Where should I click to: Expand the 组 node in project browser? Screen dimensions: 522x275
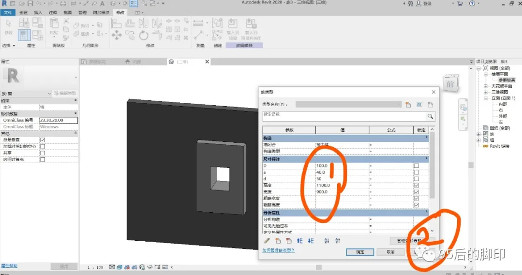point(479,140)
